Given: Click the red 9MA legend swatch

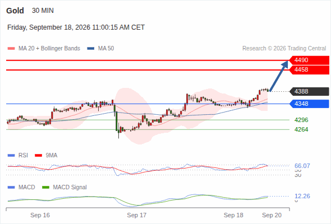Looking at the screenshot, I should point(38,156).
